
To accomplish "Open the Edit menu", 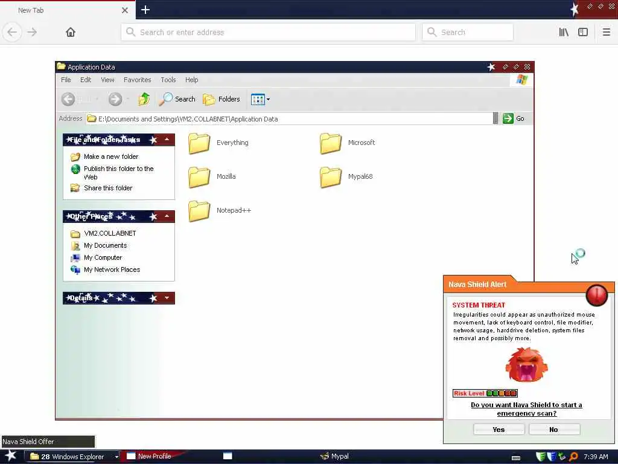I will point(86,80).
